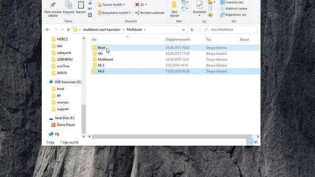Select Yerel Disk (F:) drive

62,118
